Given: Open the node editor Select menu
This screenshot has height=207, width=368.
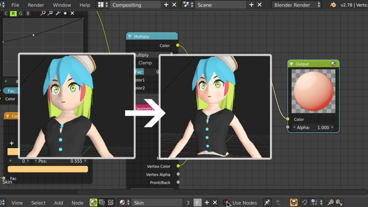Looking at the screenshot, I should [38, 203].
